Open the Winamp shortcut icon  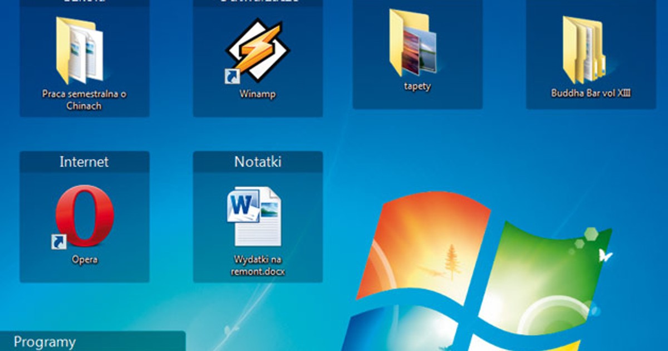click(258, 52)
